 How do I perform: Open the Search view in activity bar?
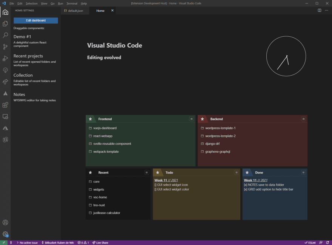(5, 35)
